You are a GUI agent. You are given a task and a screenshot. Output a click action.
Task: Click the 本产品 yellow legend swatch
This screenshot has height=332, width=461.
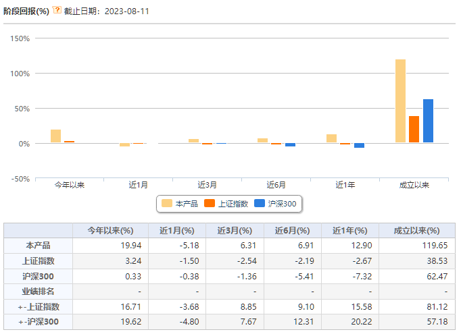167,203
